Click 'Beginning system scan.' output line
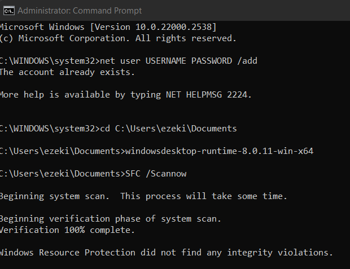 coord(55,196)
